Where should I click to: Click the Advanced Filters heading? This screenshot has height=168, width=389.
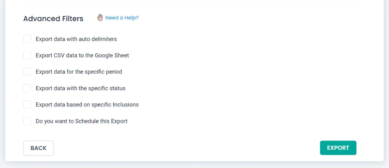53,19
